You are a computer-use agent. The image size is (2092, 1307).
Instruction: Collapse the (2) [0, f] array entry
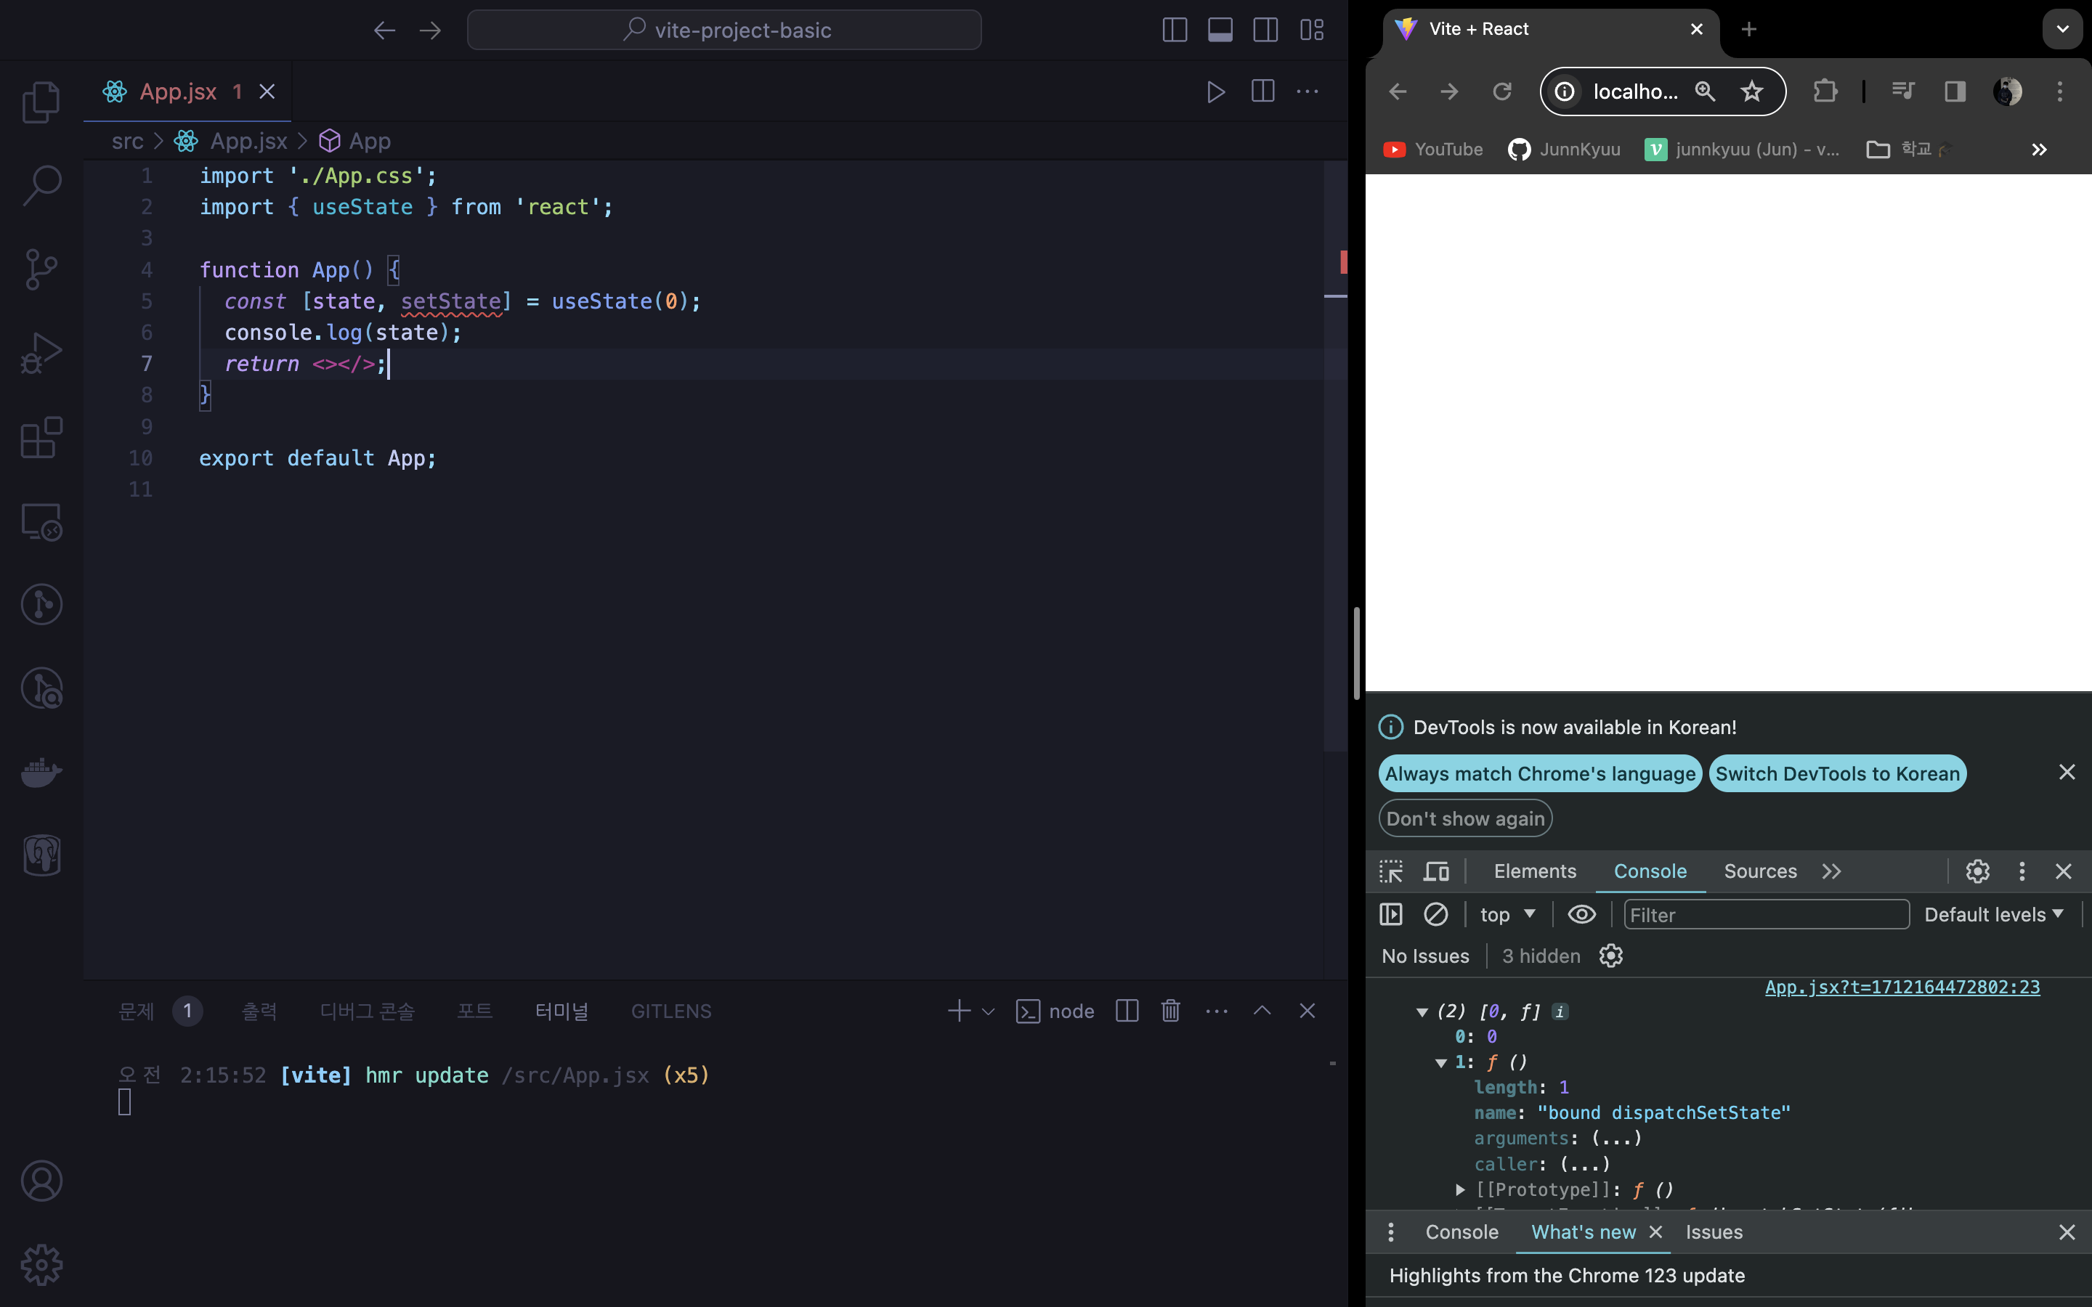pos(1421,1011)
